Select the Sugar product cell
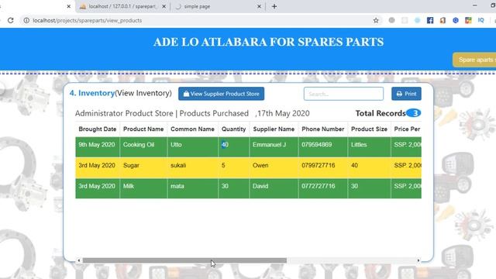 [x=143, y=167]
